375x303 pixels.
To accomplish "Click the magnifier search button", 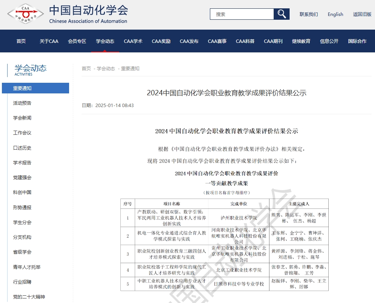I will [282, 14].
